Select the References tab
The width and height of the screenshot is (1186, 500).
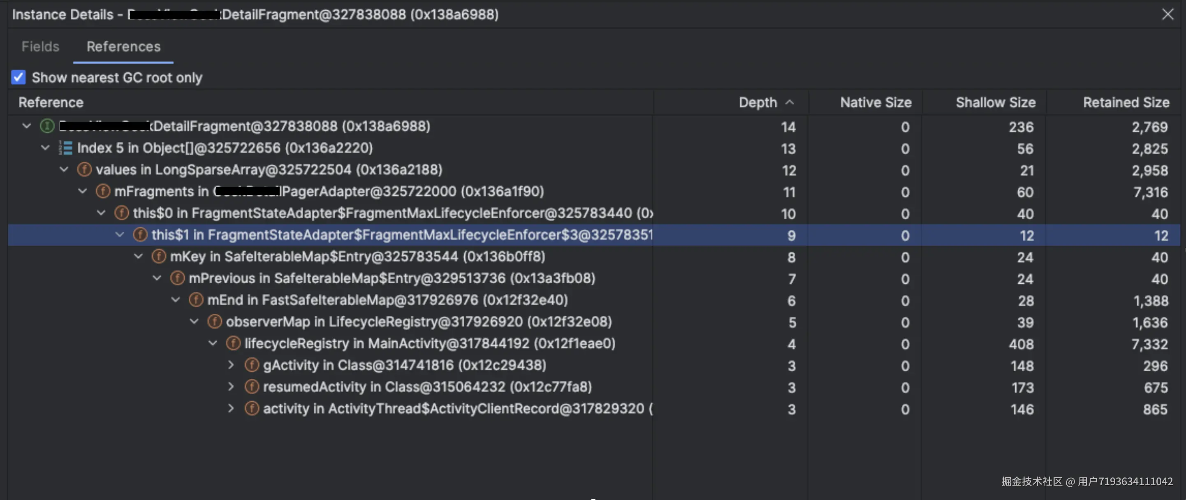(x=123, y=46)
